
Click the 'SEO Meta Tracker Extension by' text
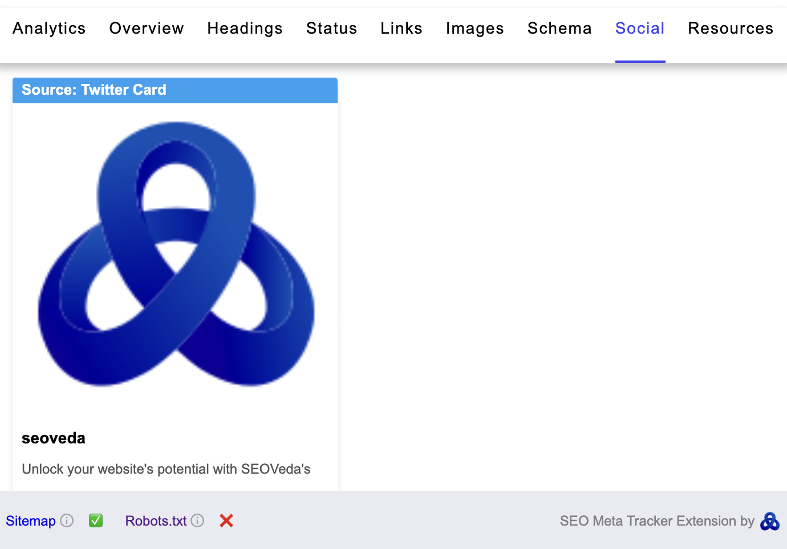click(x=657, y=521)
